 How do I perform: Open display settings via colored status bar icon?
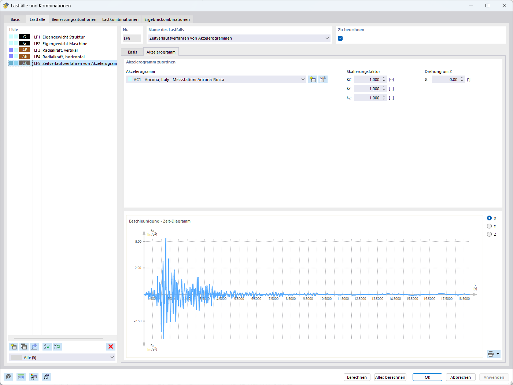coord(34,377)
